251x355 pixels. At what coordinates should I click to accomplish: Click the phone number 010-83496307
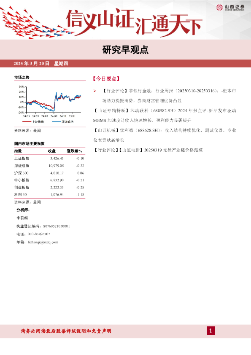click(x=39, y=234)
